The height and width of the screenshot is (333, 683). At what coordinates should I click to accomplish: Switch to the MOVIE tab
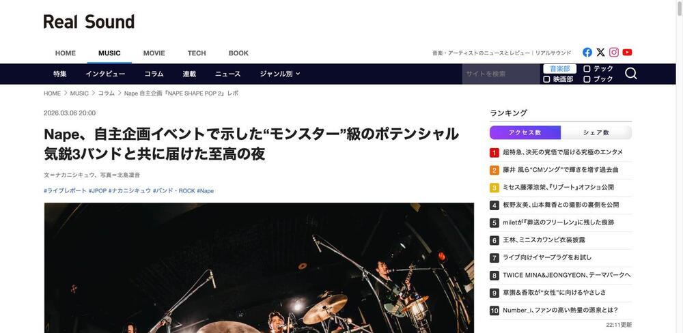pyautogui.click(x=154, y=53)
